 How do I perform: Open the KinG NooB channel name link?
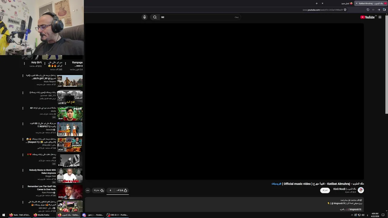(345, 189)
